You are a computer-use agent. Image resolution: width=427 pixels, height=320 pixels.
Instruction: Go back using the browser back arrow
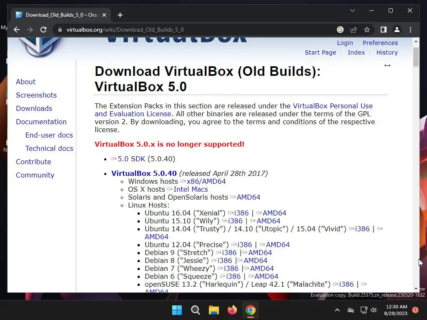pyautogui.click(x=17, y=30)
